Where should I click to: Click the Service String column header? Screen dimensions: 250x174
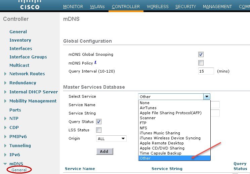167,169
